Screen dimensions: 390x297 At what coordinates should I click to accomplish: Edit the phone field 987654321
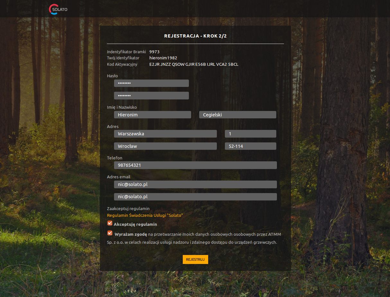(x=195, y=165)
